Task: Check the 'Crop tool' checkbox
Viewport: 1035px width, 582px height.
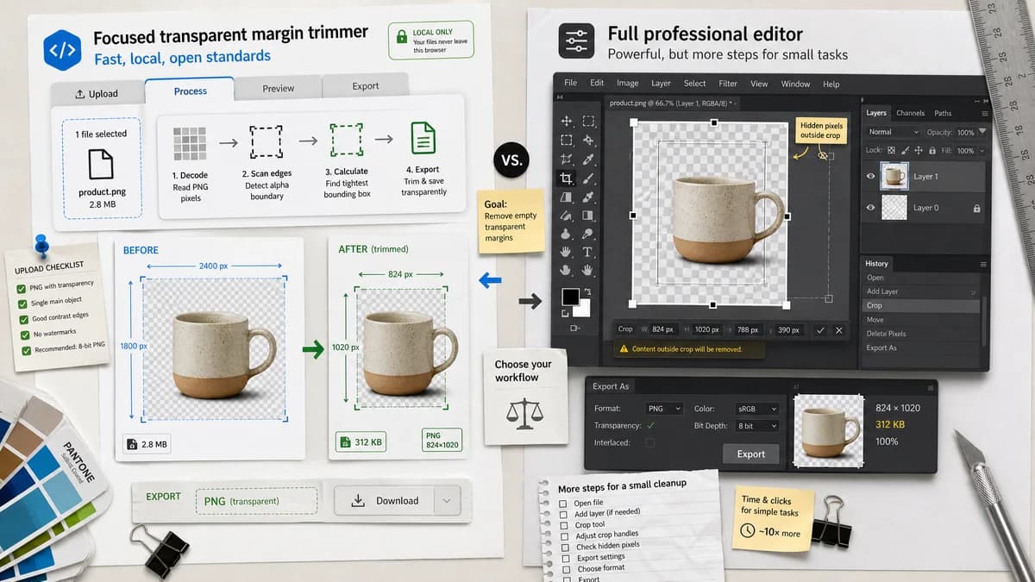Action: [x=563, y=524]
